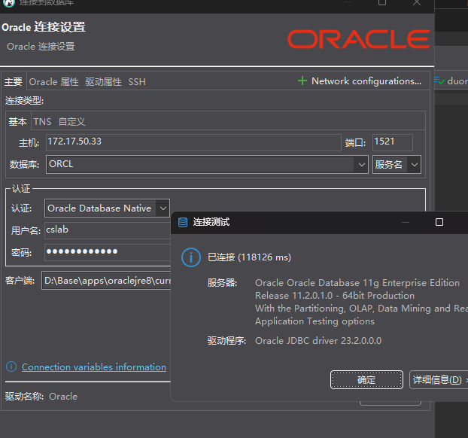Screen dimensions: 468x438
Task: Click the 主机 field with 172.17.50.33
Action: (x=193, y=142)
